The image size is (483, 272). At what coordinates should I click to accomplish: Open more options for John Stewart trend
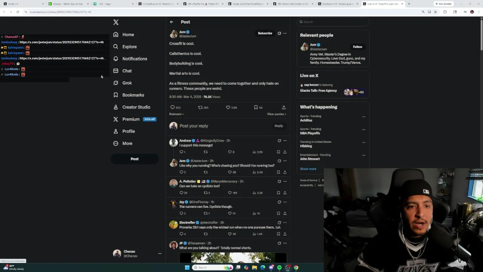coord(364,155)
